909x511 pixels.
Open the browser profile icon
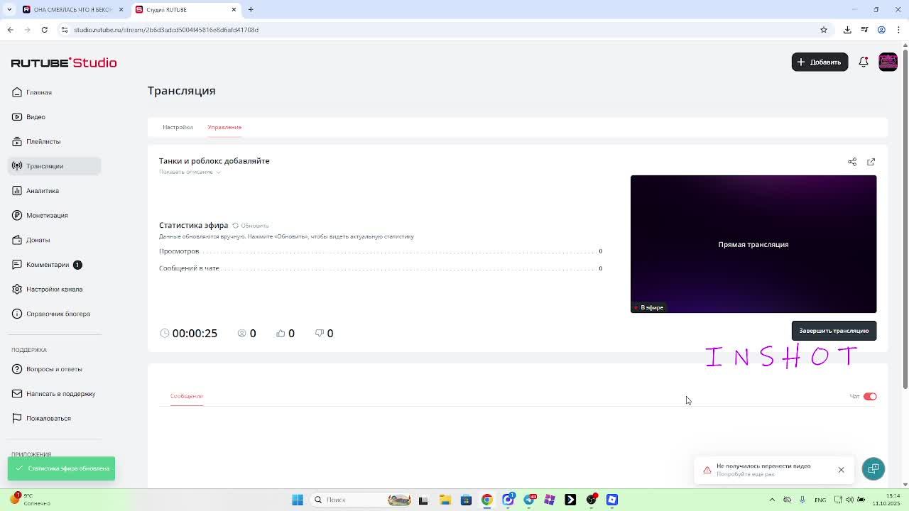tap(881, 30)
